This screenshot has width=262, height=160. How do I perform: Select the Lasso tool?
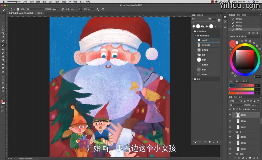[x=3, y=26]
